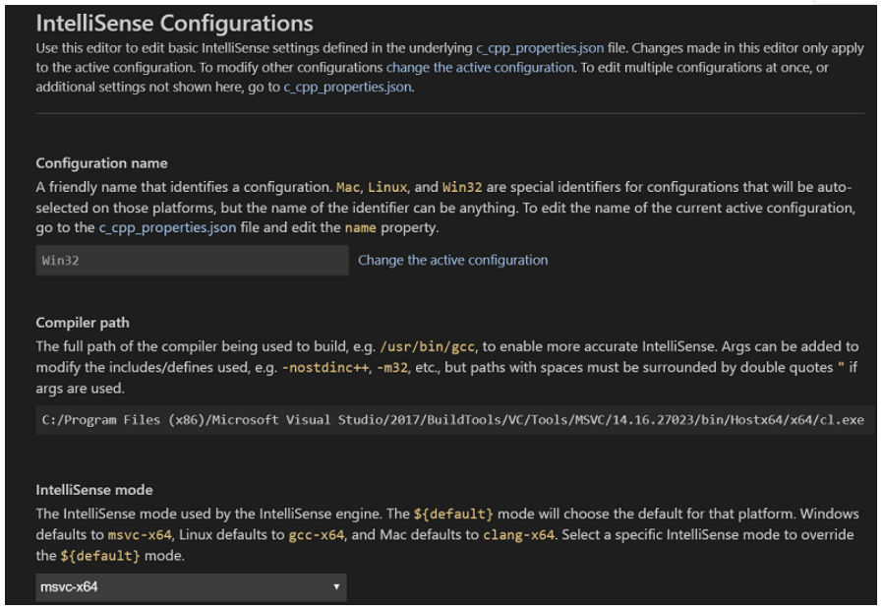The image size is (883, 611).
Task: Click the -m32 argument code text
Action: (x=395, y=366)
